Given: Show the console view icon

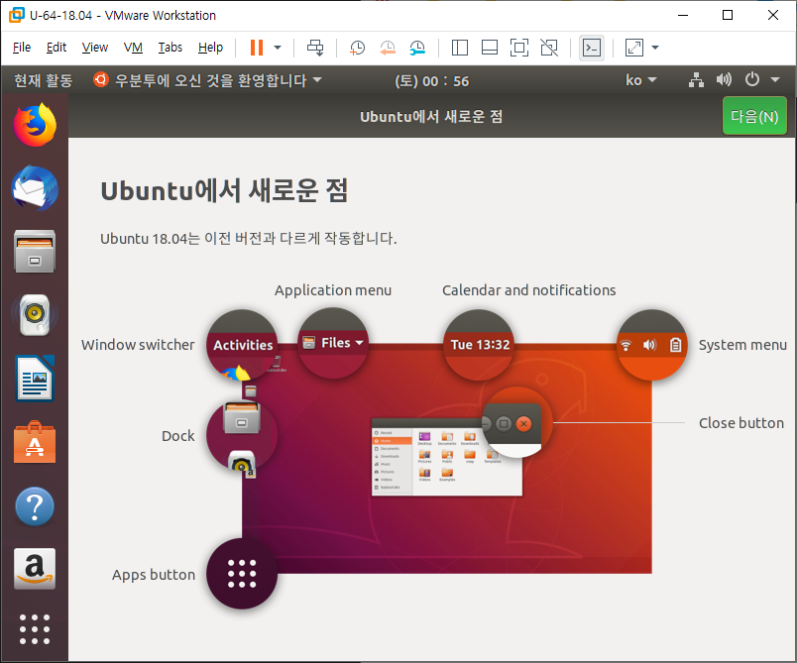Looking at the screenshot, I should (592, 48).
